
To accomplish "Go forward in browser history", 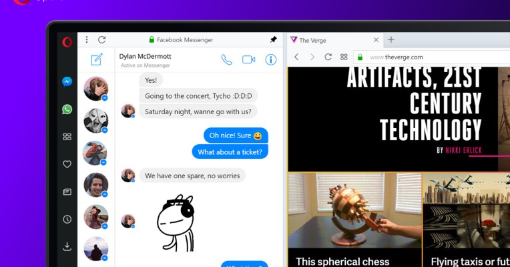I will pyautogui.click(x=312, y=57).
